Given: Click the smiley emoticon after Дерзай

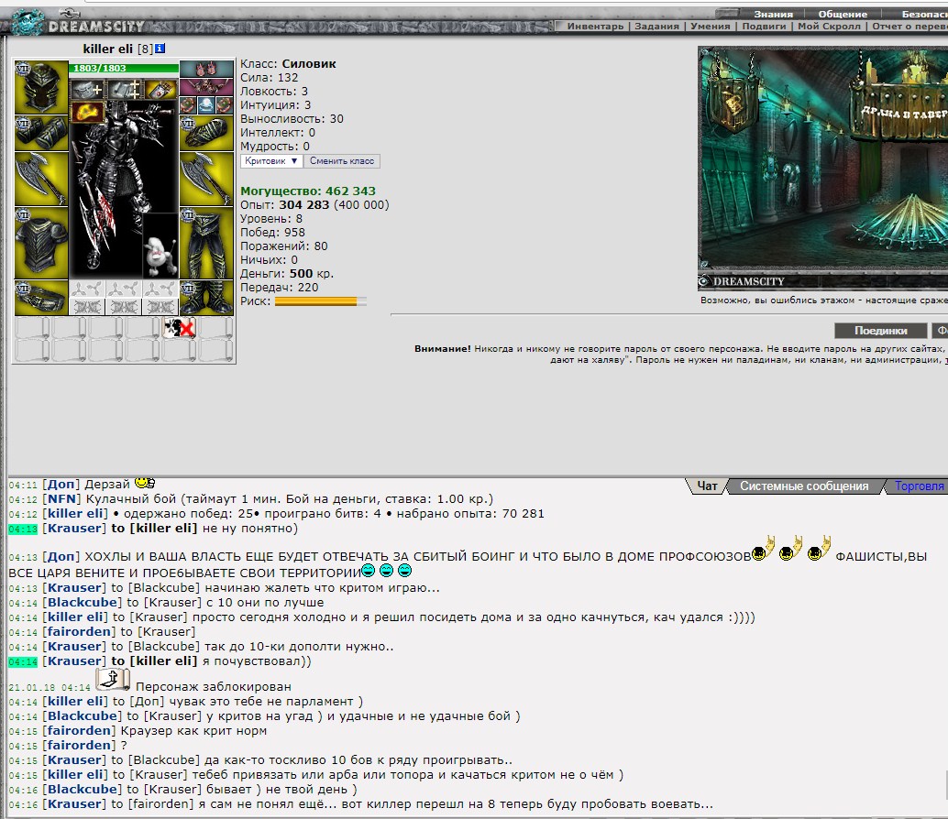Looking at the screenshot, I should 145,483.
